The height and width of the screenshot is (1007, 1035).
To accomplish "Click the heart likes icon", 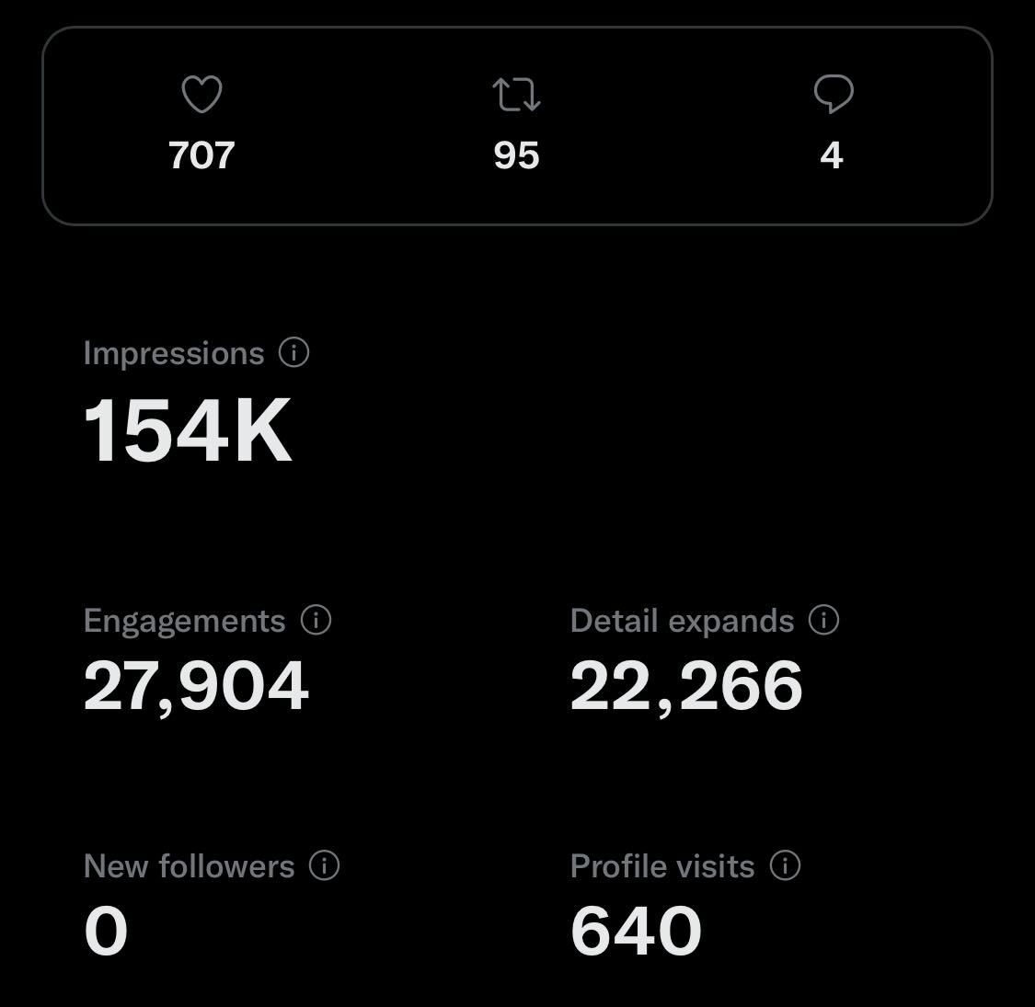I will pos(202,94).
